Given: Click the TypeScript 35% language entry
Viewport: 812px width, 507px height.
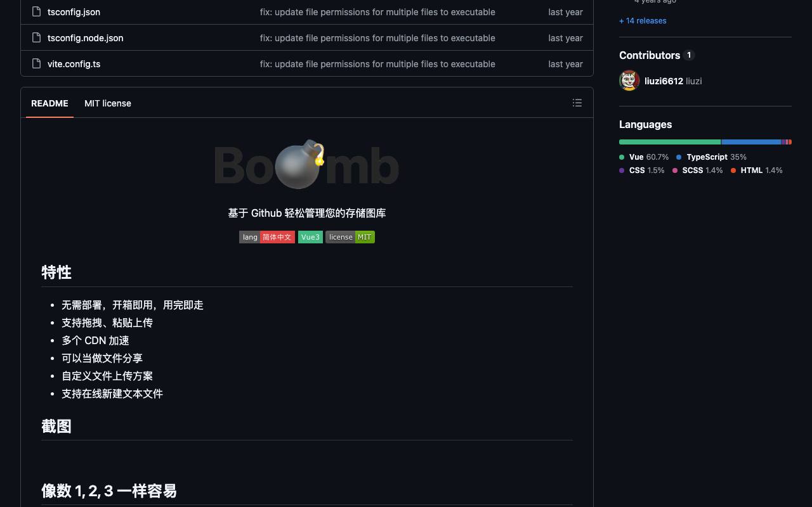Looking at the screenshot, I should tap(711, 157).
